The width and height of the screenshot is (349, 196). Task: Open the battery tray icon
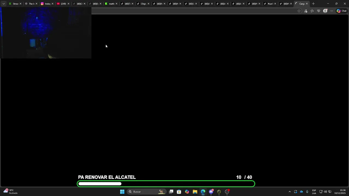point(330,192)
